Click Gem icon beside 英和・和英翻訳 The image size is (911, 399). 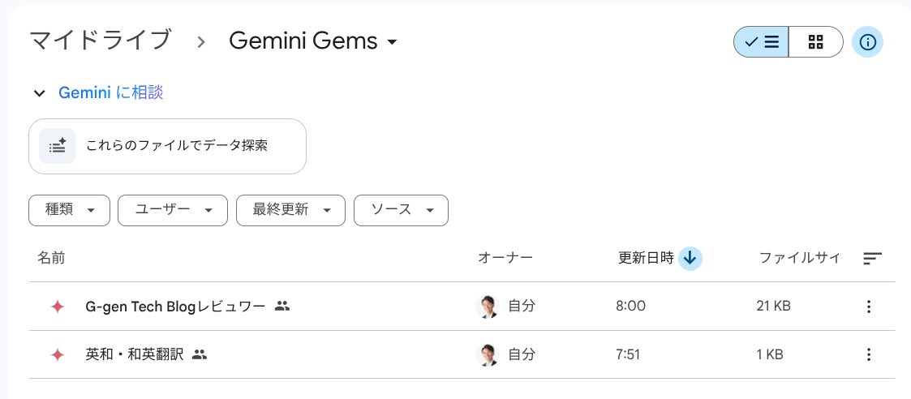coord(58,354)
